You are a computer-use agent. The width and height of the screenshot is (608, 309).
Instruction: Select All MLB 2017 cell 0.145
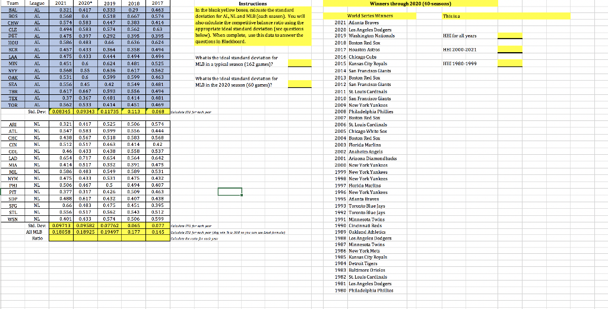click(x=157, y=231)
